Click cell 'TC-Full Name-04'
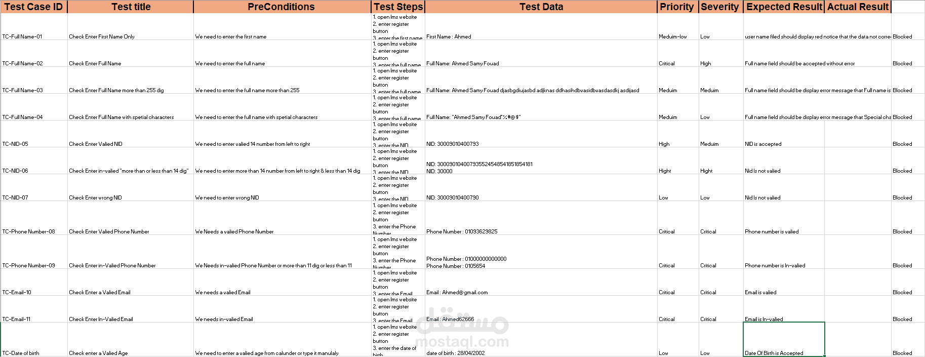The height and width of the screenshot is (357, 925). pos(34,107)
